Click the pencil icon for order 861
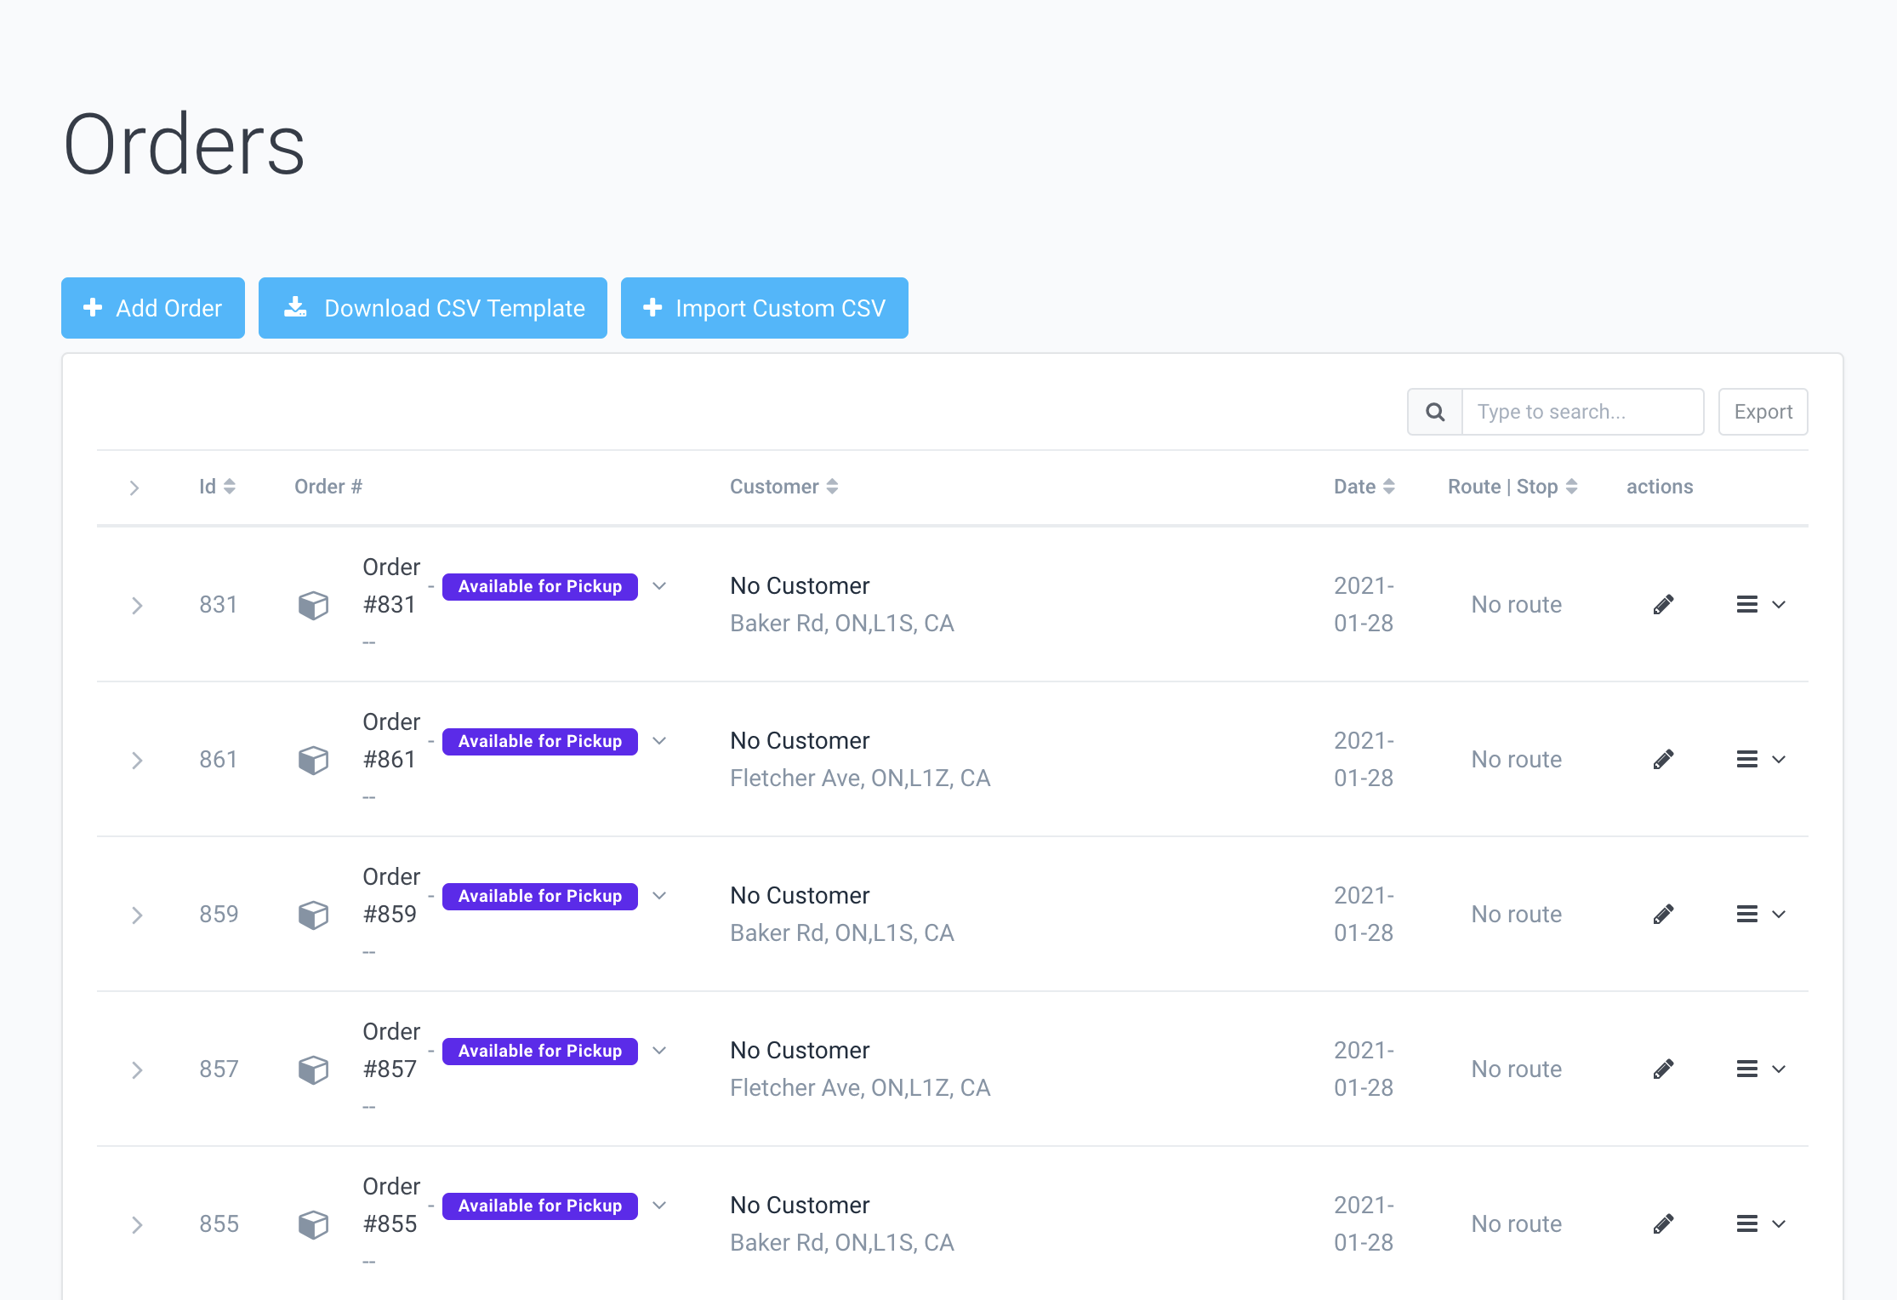The image size is (1897, 1300). (1663, 760)
